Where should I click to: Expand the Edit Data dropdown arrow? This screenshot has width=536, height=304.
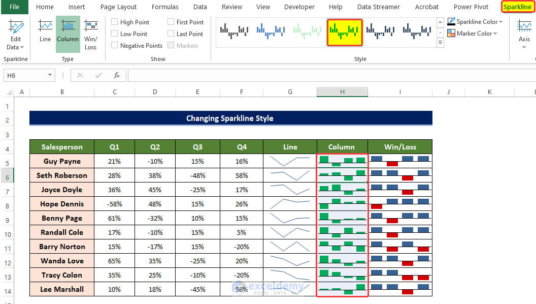click(x=22, y=47)
